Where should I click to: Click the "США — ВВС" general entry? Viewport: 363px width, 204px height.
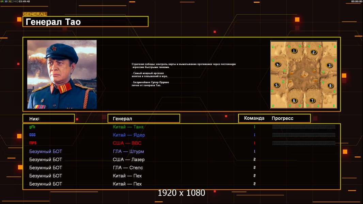pyautogui.click(x=127, y=143)
